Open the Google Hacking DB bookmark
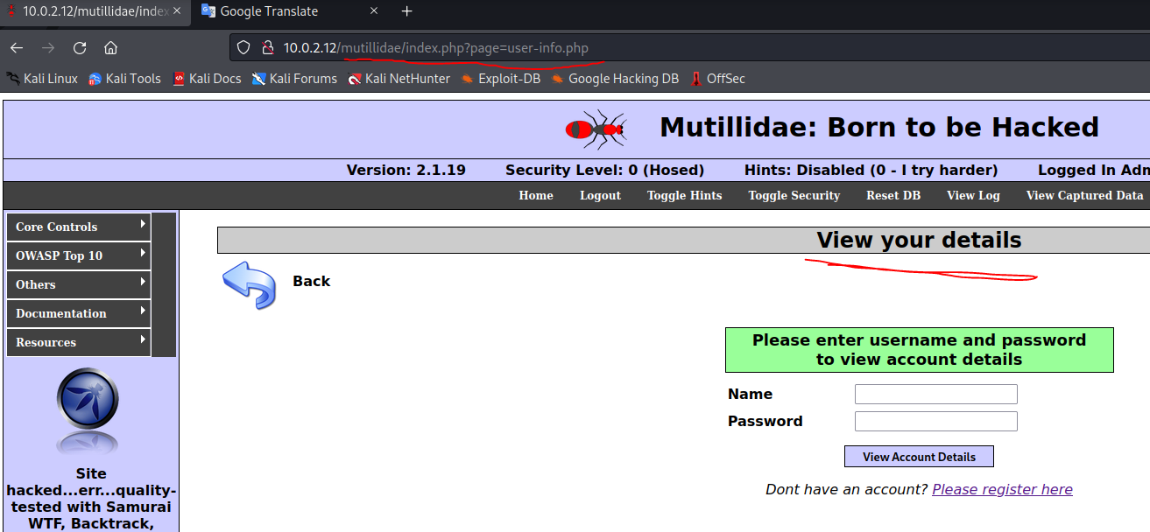 [x=615, y=79]
